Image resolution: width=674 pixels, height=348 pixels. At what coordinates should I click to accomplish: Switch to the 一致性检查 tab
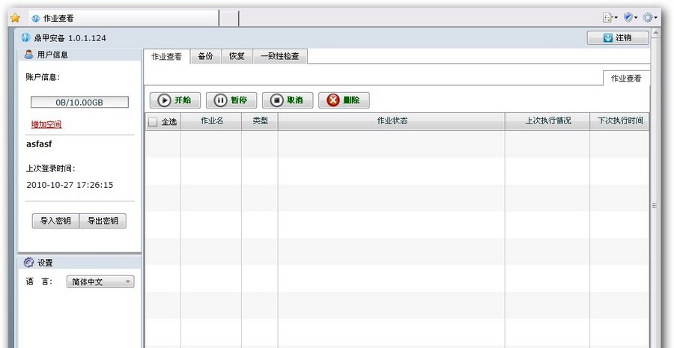point(280,56)
